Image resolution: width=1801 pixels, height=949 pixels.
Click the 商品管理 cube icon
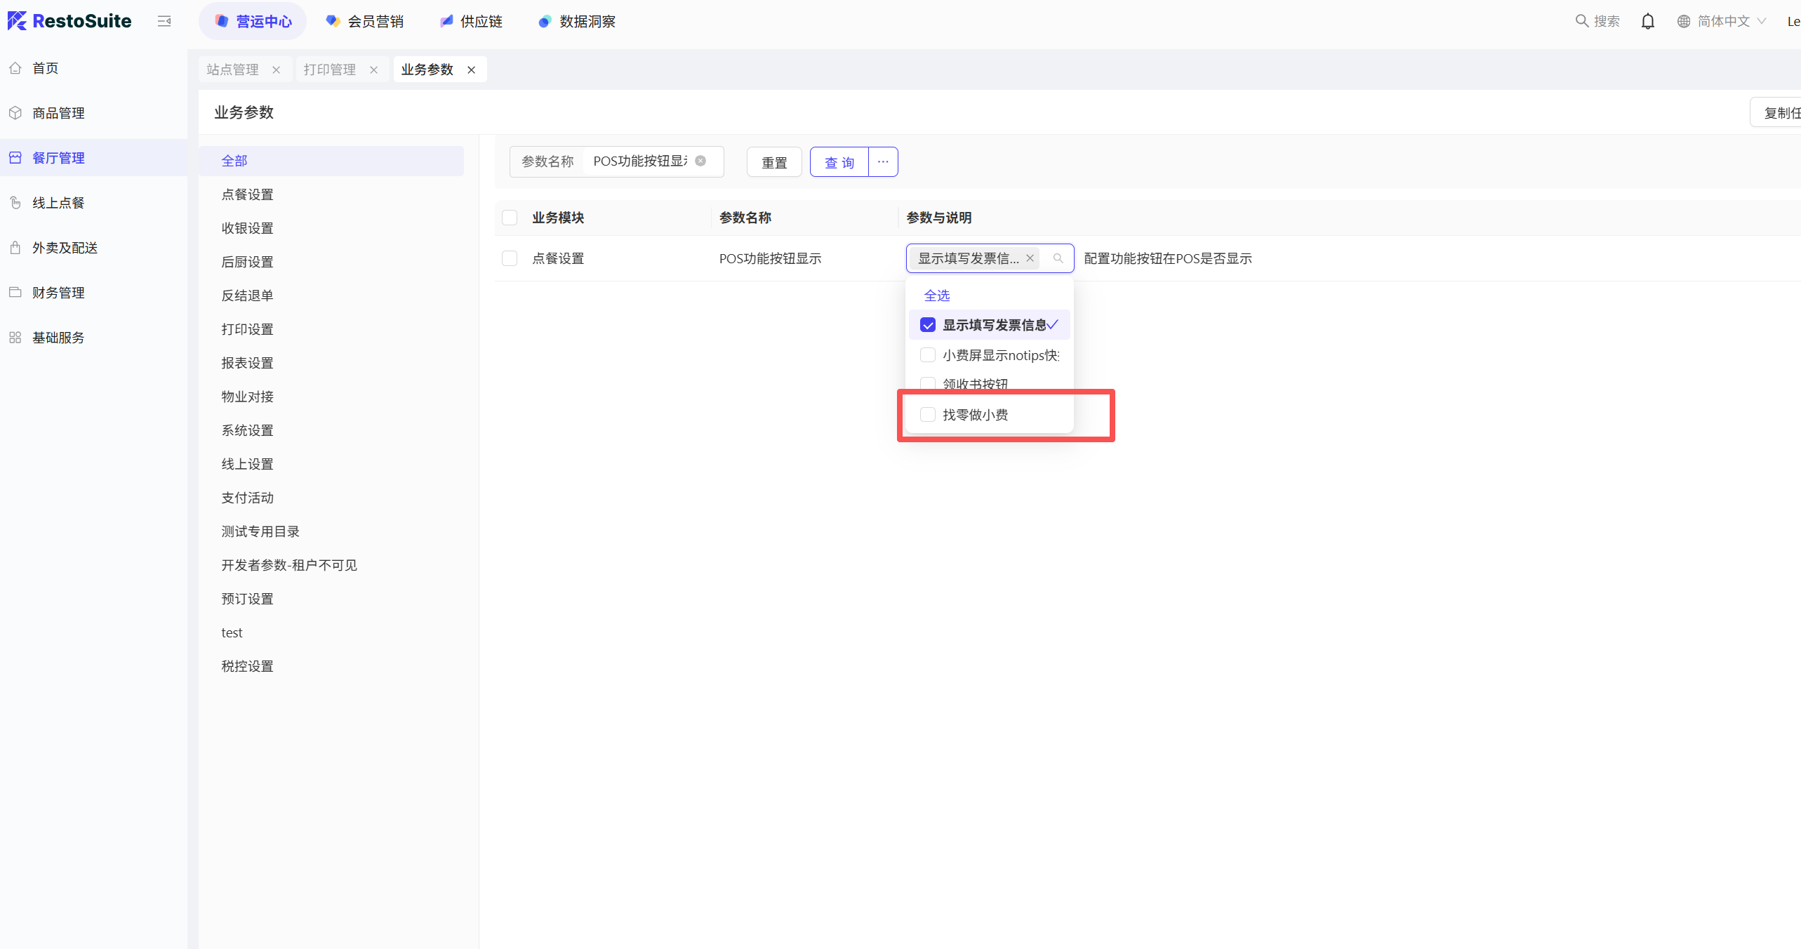15,113
